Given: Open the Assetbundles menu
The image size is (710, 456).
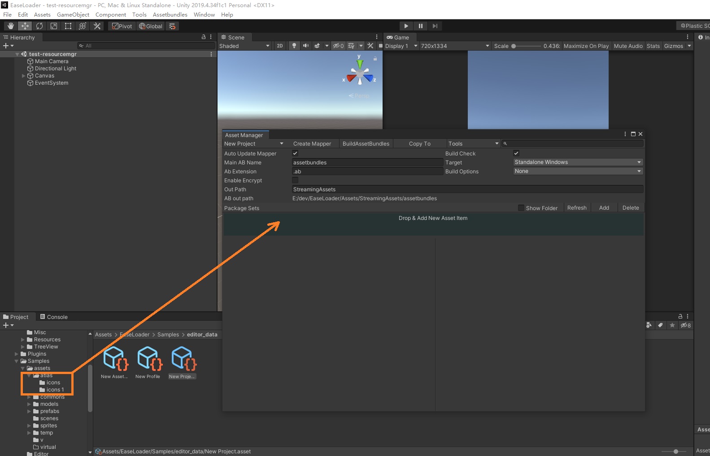Looking at the screenshot, I should [x=170, y=14].
